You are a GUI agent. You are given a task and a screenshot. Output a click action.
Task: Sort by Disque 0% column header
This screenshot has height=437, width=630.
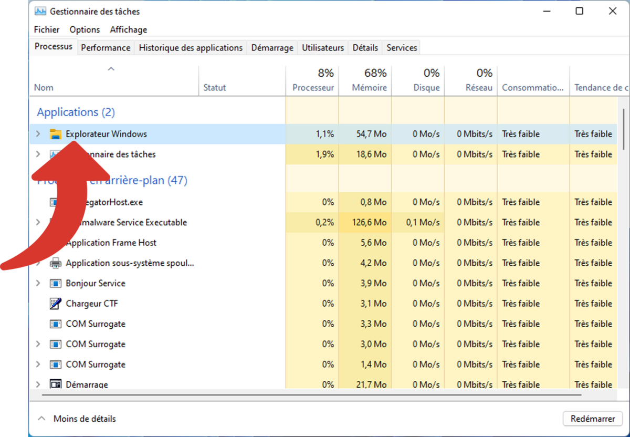(x=418, y=80)
